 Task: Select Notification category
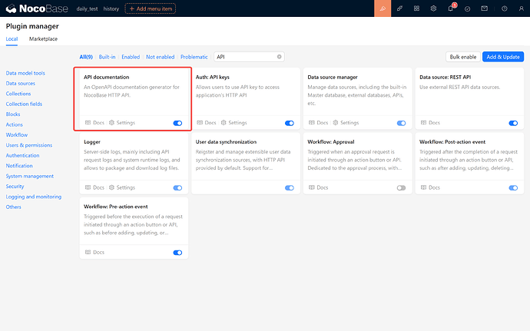click(19, 166)
